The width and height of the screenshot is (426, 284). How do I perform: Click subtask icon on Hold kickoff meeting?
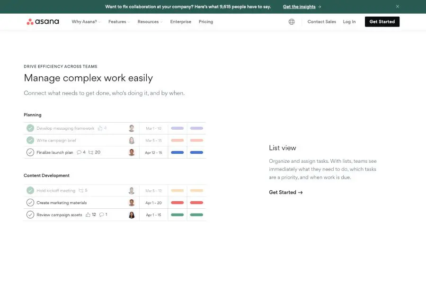pyautogui.click(x=81, y=191)
